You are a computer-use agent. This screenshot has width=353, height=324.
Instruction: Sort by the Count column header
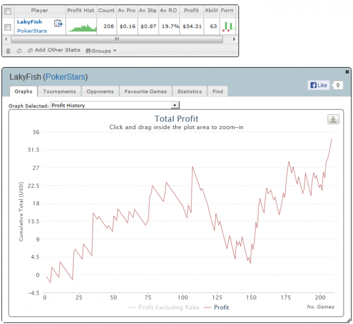pos(106,11)
